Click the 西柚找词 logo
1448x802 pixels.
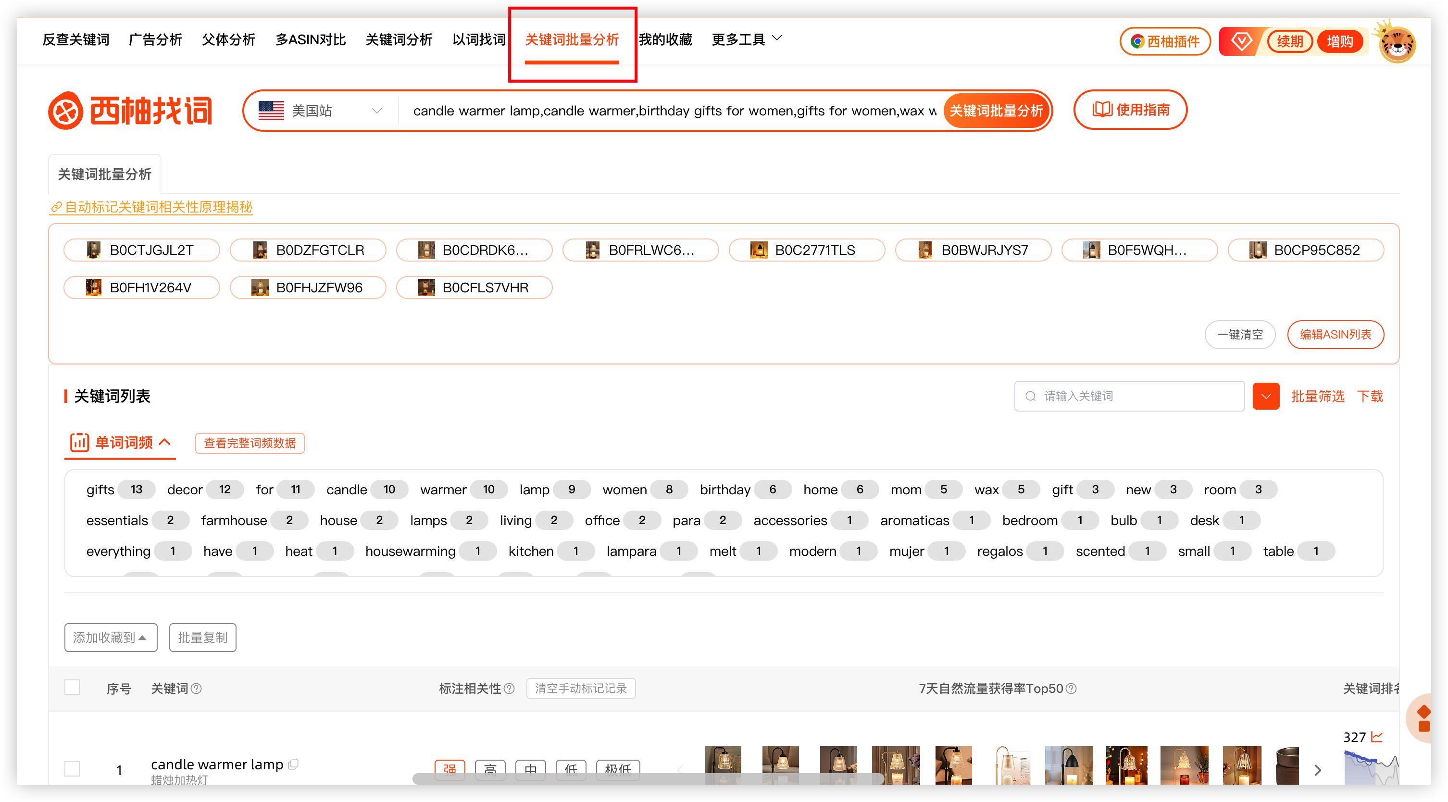pyautogui.click(x=130, y=110)
